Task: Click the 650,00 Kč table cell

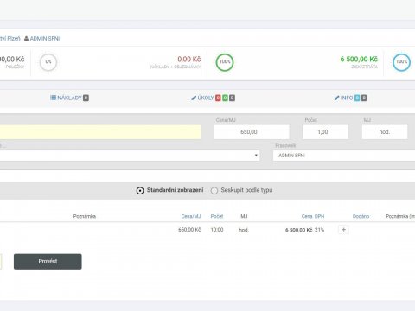Action: point(189,230)
